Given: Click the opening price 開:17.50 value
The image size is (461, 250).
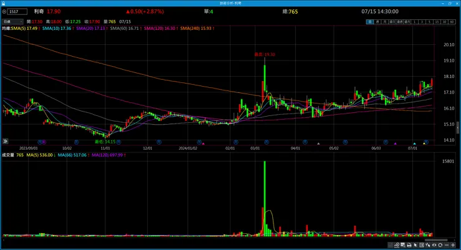Looking at the screenshot, I should pyautogui.click(x=34, y=21).
